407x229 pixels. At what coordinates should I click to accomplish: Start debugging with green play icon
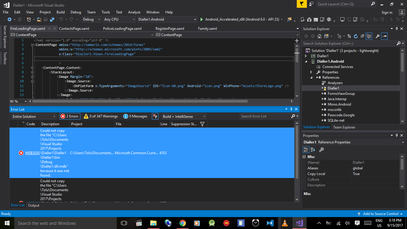202,19
